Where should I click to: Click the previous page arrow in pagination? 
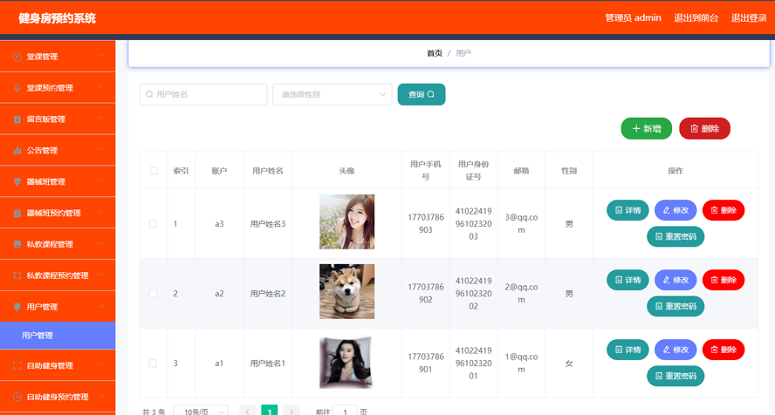(248, 411)
